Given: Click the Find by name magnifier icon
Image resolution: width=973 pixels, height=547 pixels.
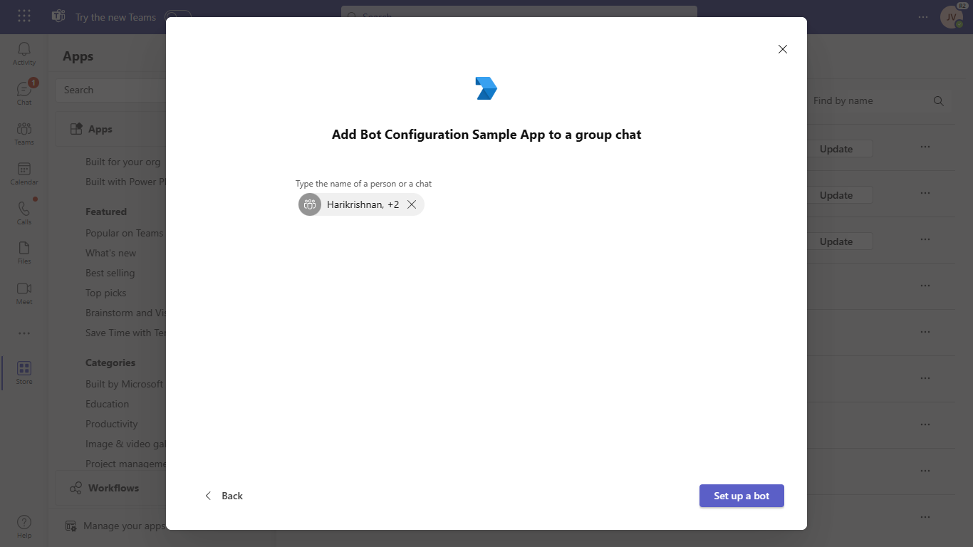Looking at the screenshot, I should [x=939, y=101].
